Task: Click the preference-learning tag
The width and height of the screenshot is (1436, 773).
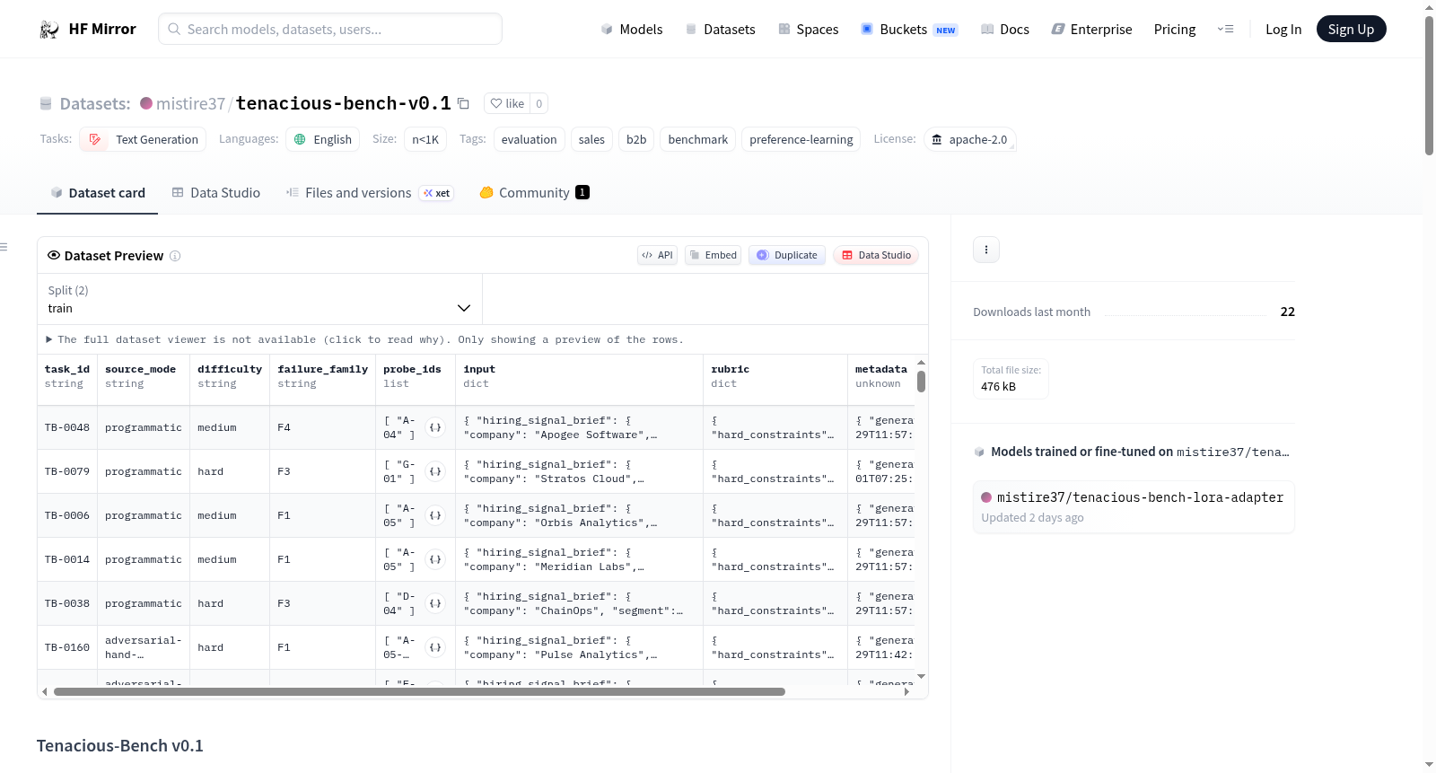Action: [x=801, y=139]
